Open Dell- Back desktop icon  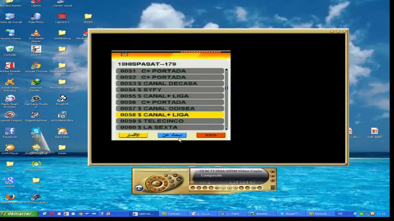coord(375,133)
